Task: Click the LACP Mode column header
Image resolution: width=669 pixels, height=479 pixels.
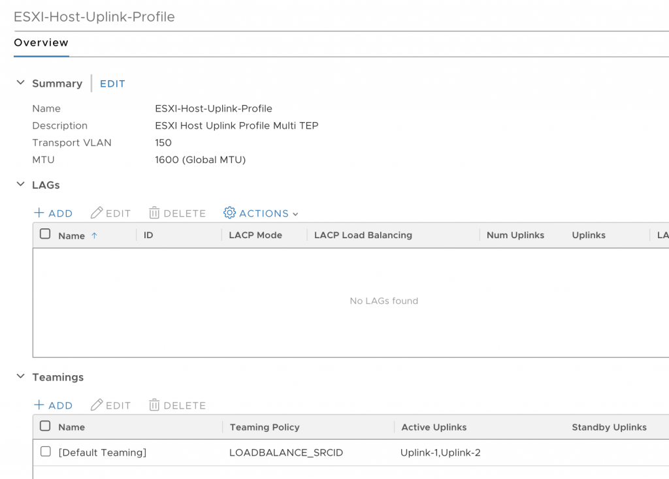Action: click(255, 235)
